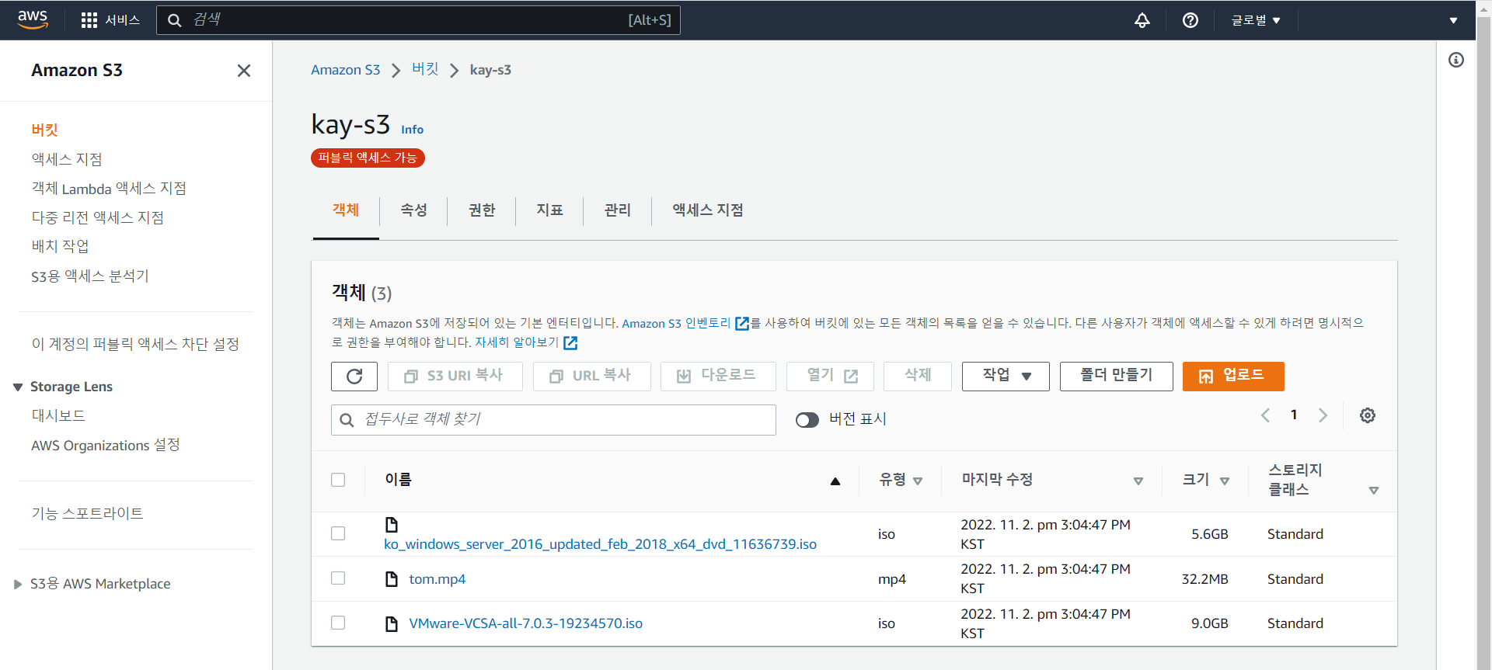The width and height of the screenshot is (1492, 670).
Task: Open 대시보드 under Storage Lens
Action: tap(58, 415)
